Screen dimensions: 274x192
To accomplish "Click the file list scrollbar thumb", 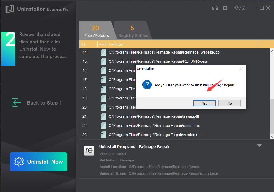I will click(272, 116).
